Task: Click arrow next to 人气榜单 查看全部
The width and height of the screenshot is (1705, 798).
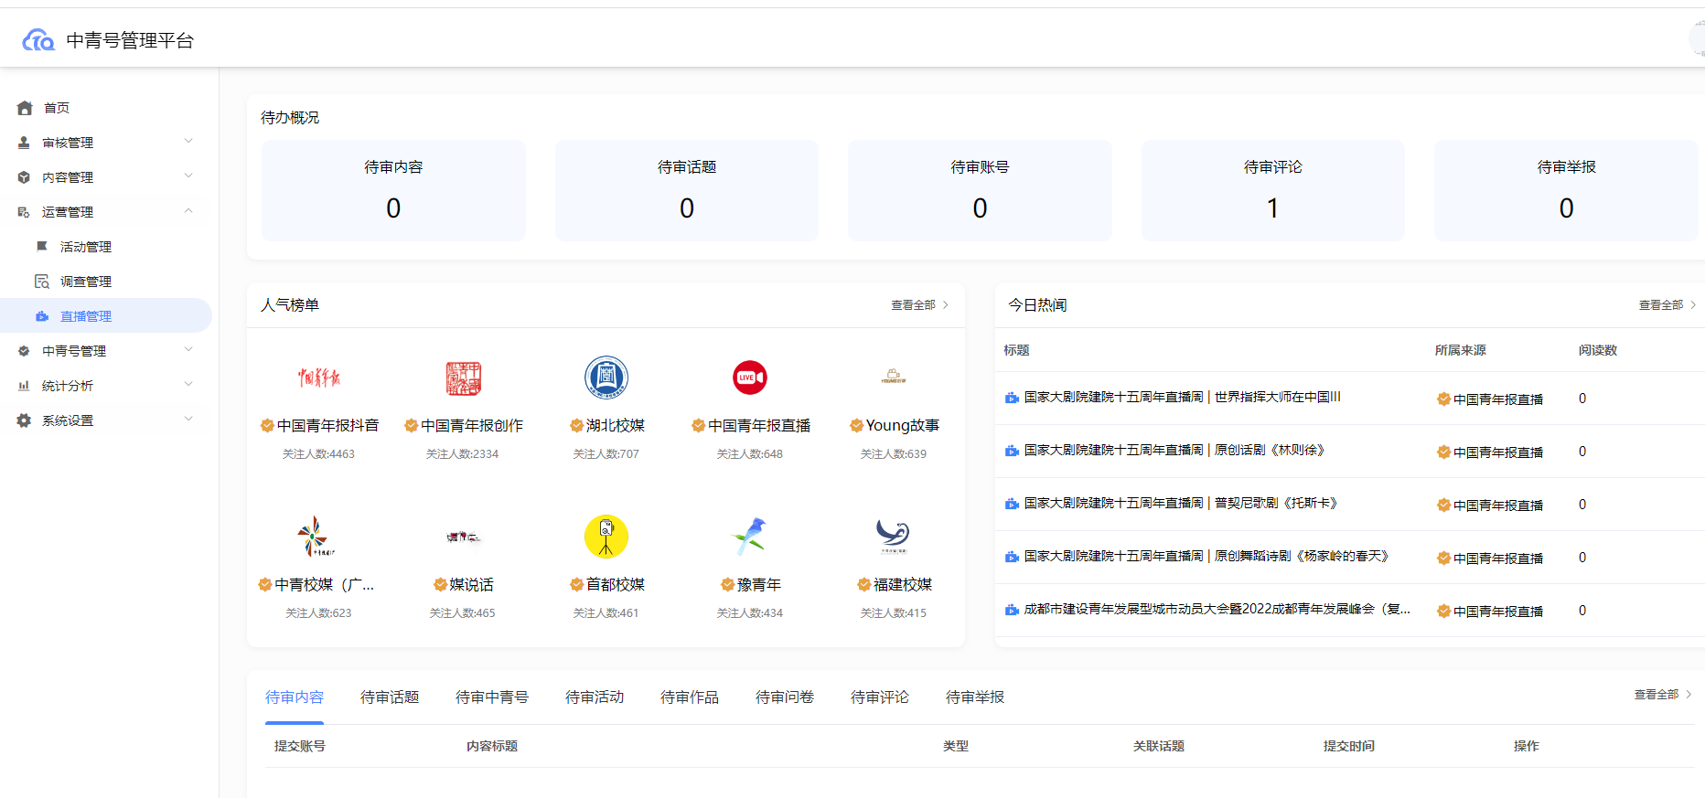Action: click(946, 305)
